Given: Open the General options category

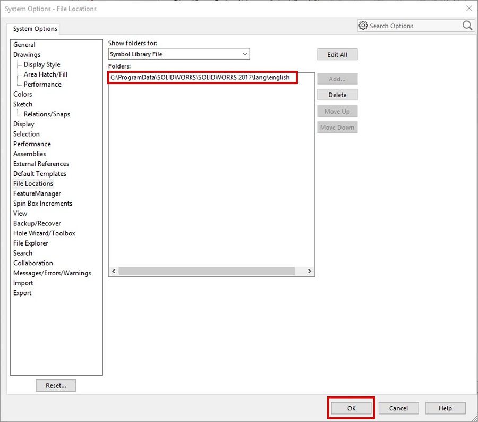Looking at the screenshot, I should click(x=24, y=45).
